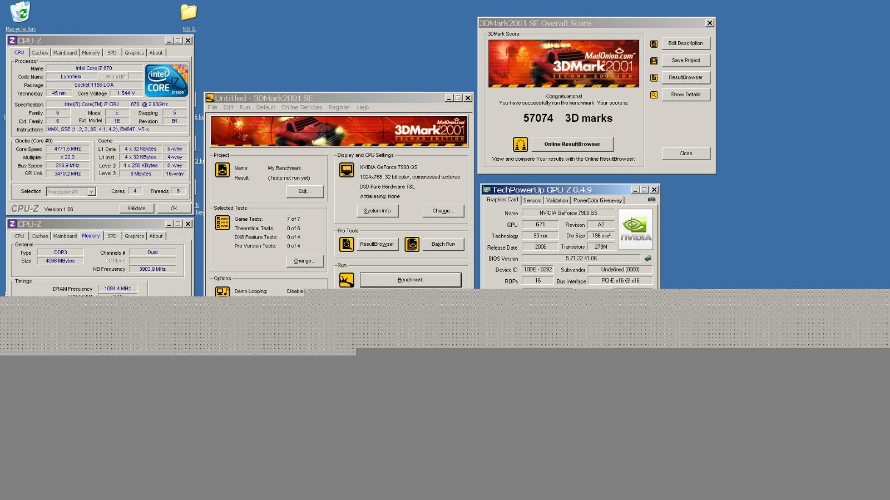Click the Online ResultBrowser icon
Image resolution: width=890 pixels, height=500 pixels.
pyautogui.click(x=520, y=145)
